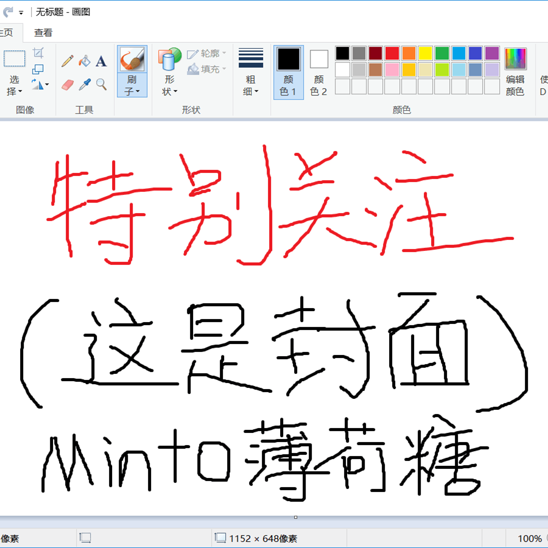This screenshot has width=548, height=548.
Task: Click the canvas bottom resize handle
Action: (296, 517)
